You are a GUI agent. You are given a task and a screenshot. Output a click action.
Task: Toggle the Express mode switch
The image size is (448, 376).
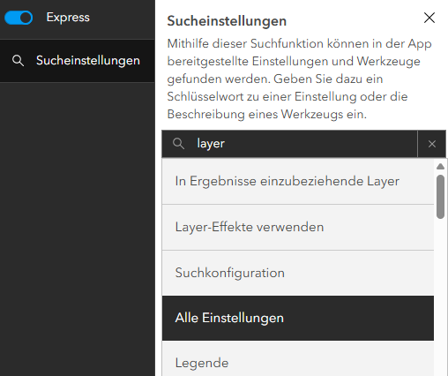click(x=19, y=18)
